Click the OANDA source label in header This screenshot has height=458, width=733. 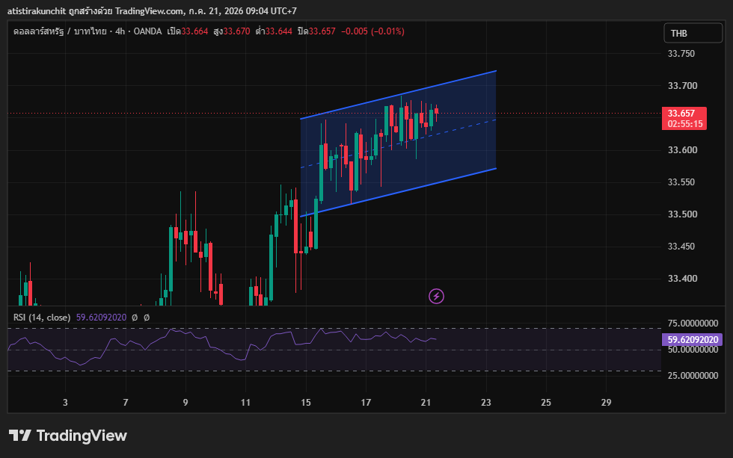coord(148,31)
